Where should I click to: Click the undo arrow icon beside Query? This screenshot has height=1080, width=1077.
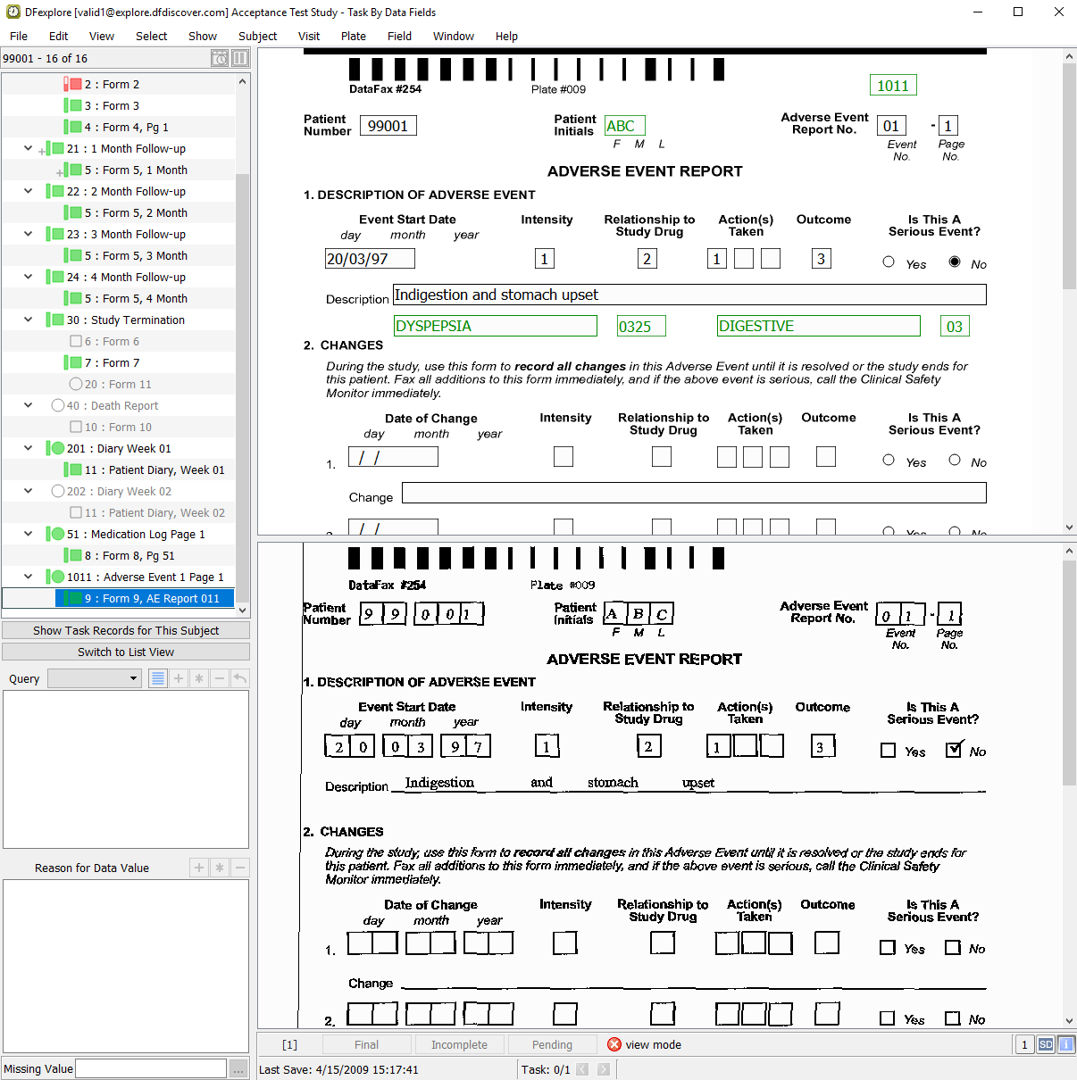[x=239, y=678]
